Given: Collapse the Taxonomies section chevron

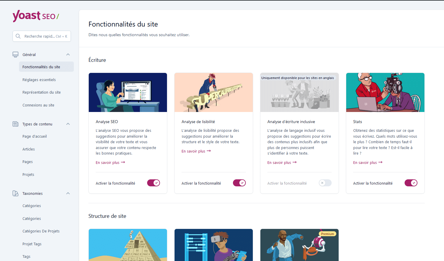Looking at the screenshot, I should pos(68,193).
